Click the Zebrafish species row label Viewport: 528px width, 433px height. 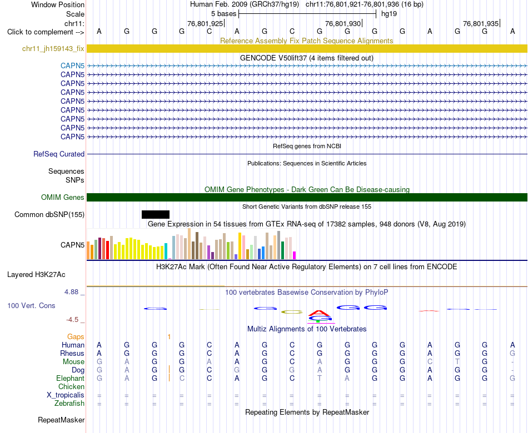(x=69, y=403)
